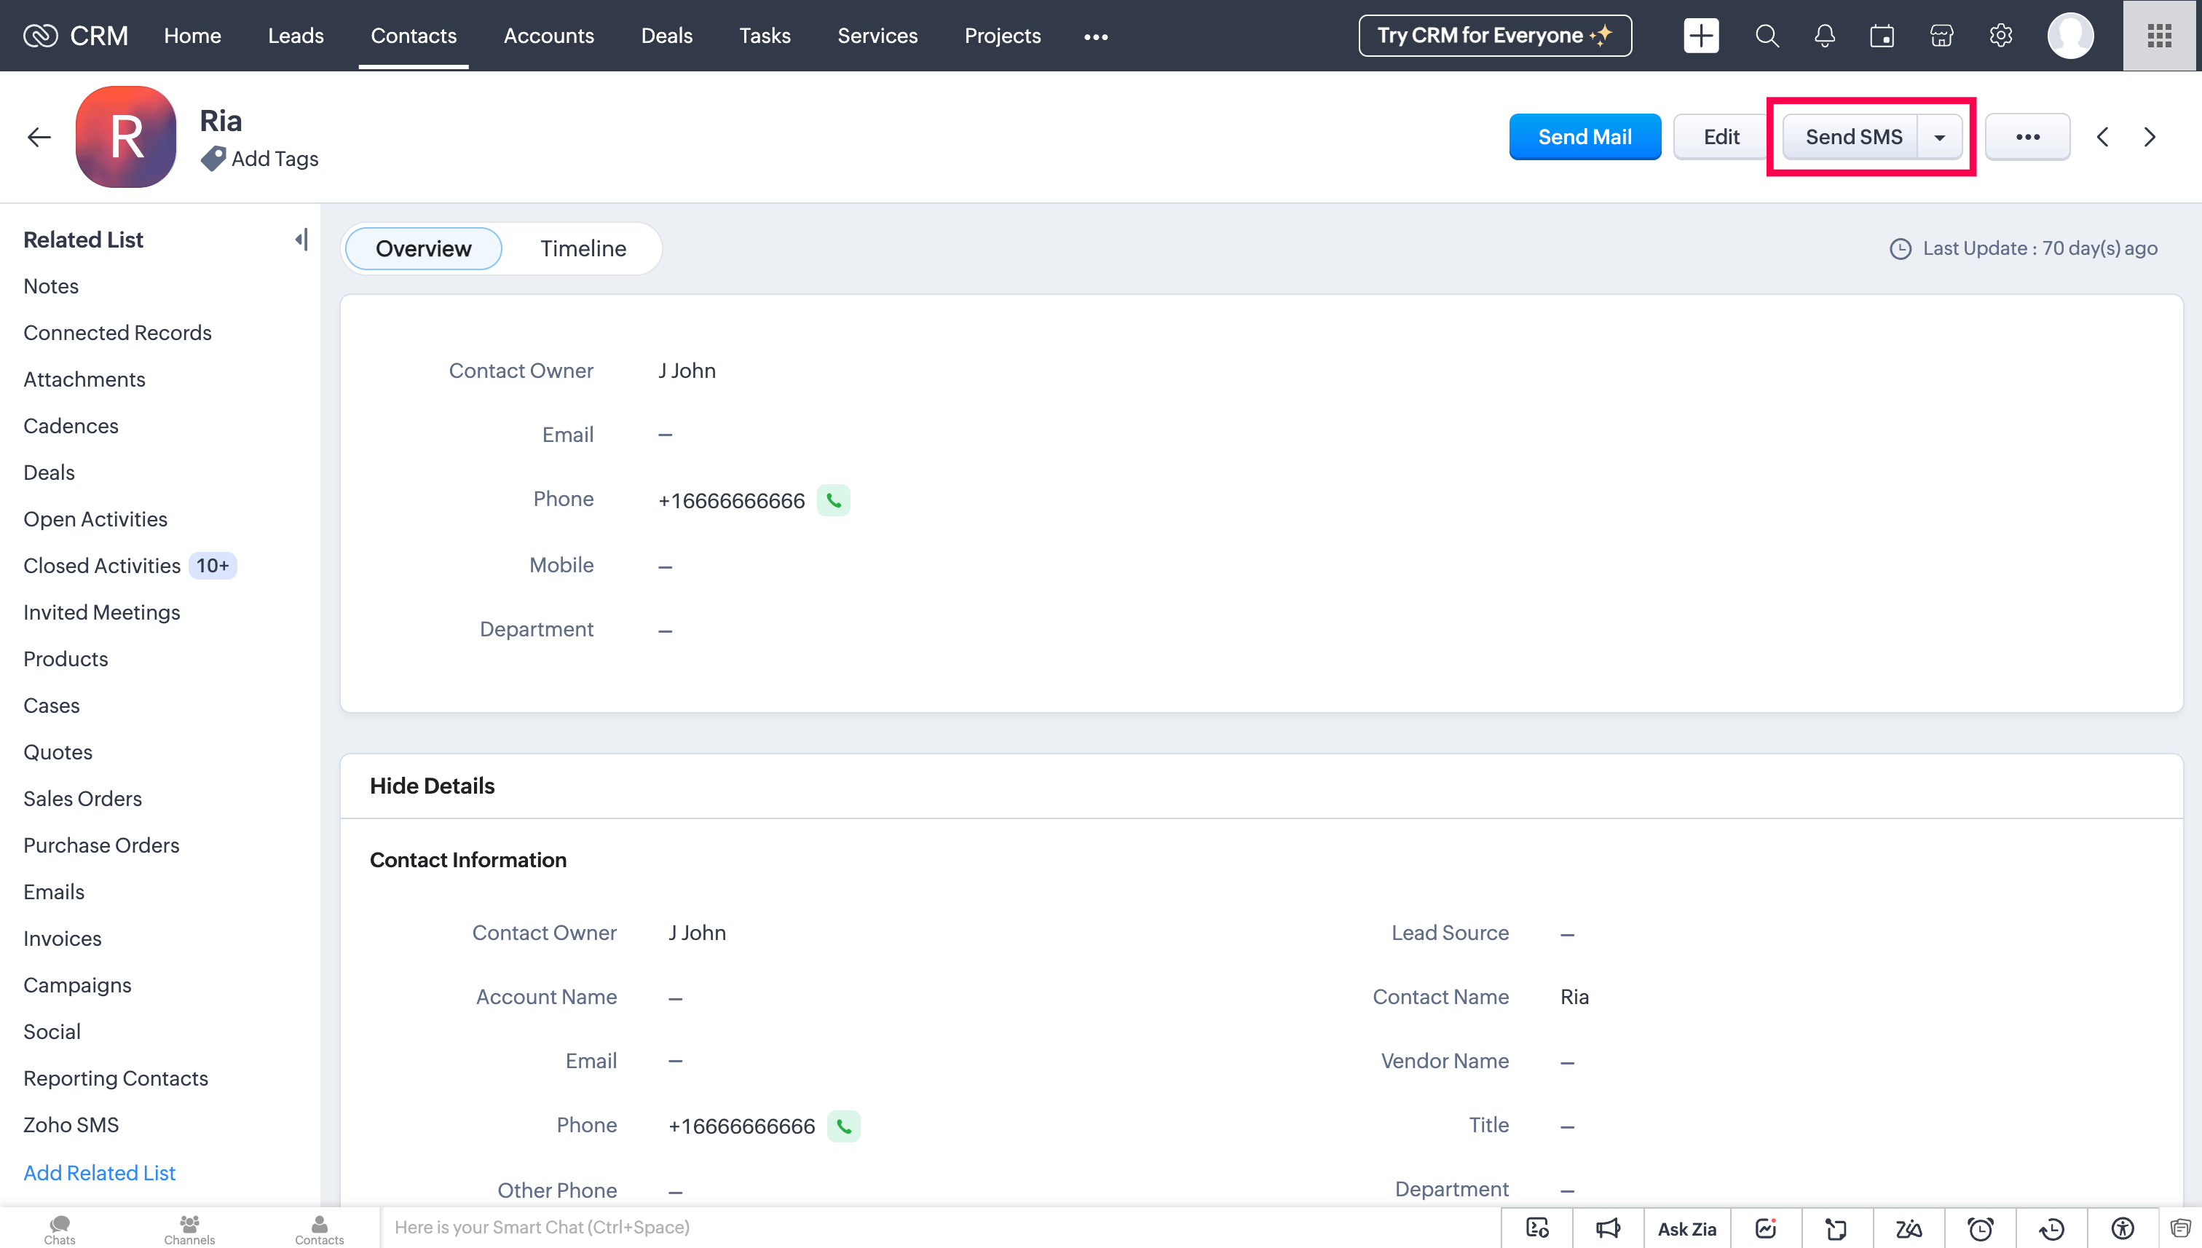Expand the Send SMS dropdown arrow
2202x1248 pixels.
tap(1939, 137)
